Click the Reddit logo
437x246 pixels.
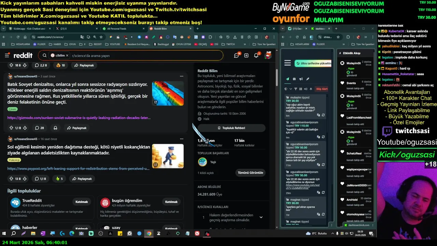point(23,55)
